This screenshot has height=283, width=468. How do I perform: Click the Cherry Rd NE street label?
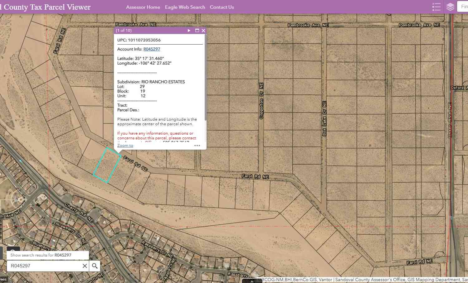click(x=79, y=213)
